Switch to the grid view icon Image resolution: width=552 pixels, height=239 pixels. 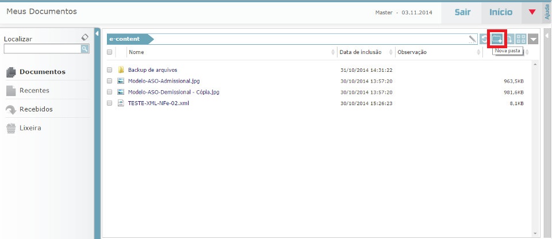521,39
